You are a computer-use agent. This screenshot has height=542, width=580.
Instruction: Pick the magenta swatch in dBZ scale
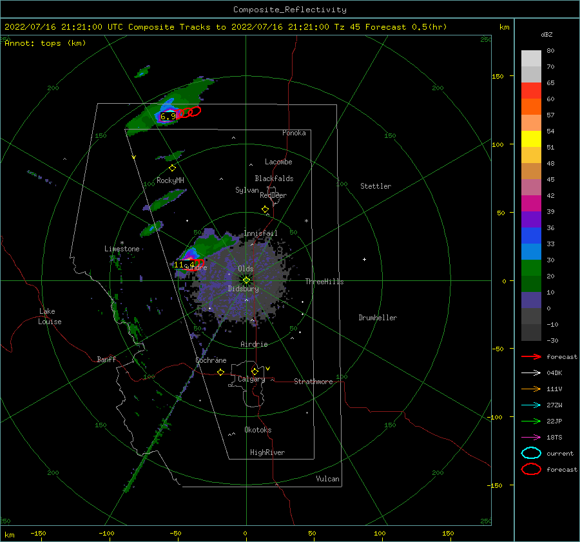point(531,204)
